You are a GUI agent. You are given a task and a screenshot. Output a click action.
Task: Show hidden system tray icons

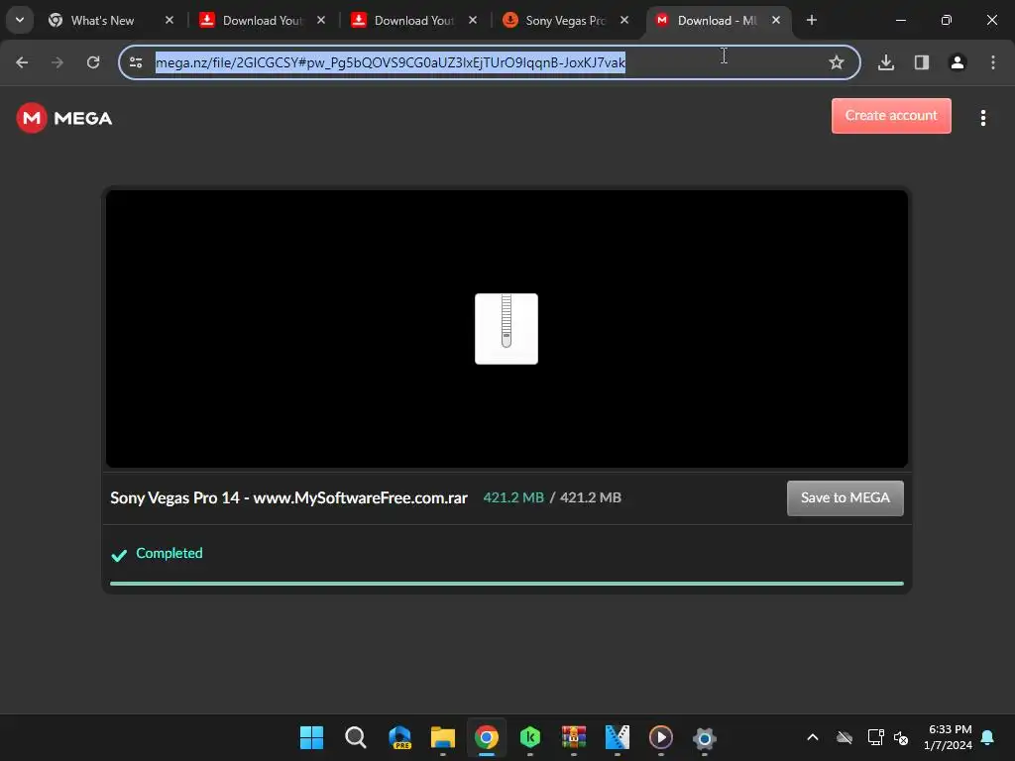[813, 737]
